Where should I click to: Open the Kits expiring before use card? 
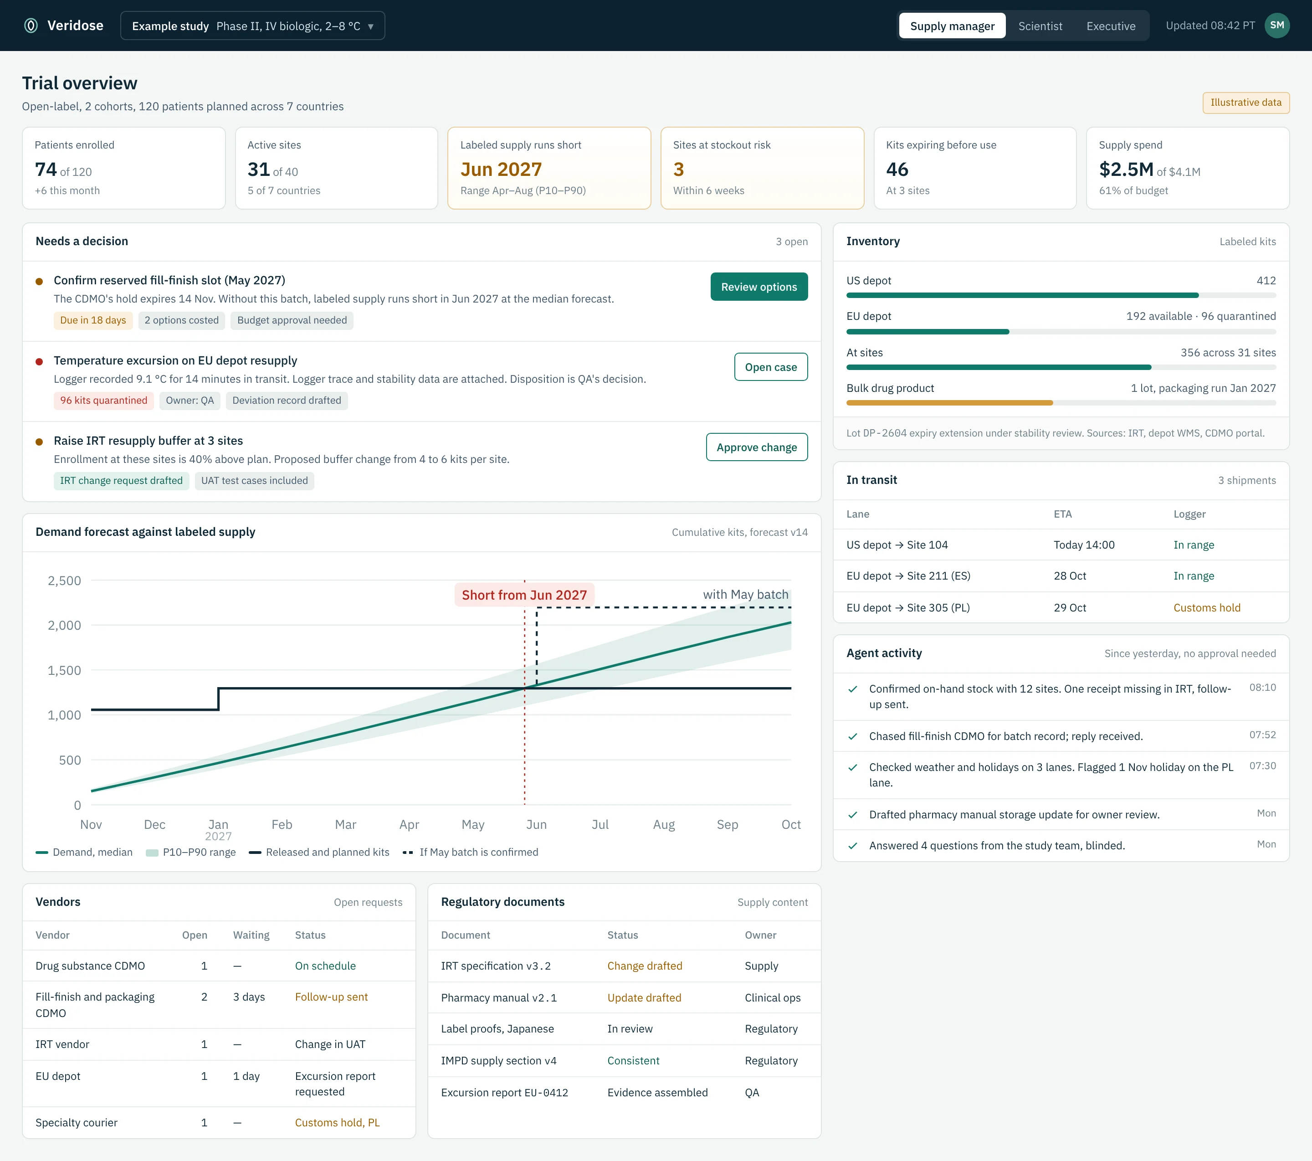[x=974, y=168]
